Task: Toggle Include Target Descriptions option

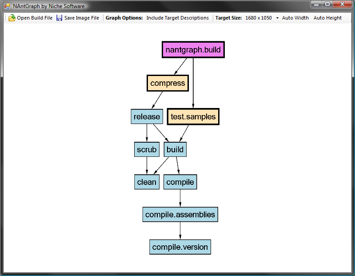Action: [178, 18]
